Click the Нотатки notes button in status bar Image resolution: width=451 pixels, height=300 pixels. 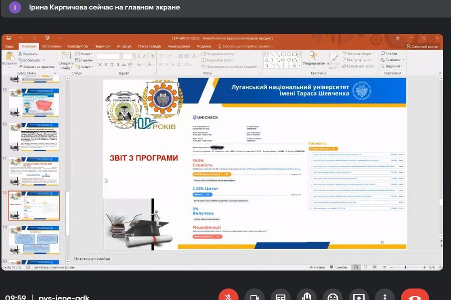pyautogui.click(x=317, y=267)
